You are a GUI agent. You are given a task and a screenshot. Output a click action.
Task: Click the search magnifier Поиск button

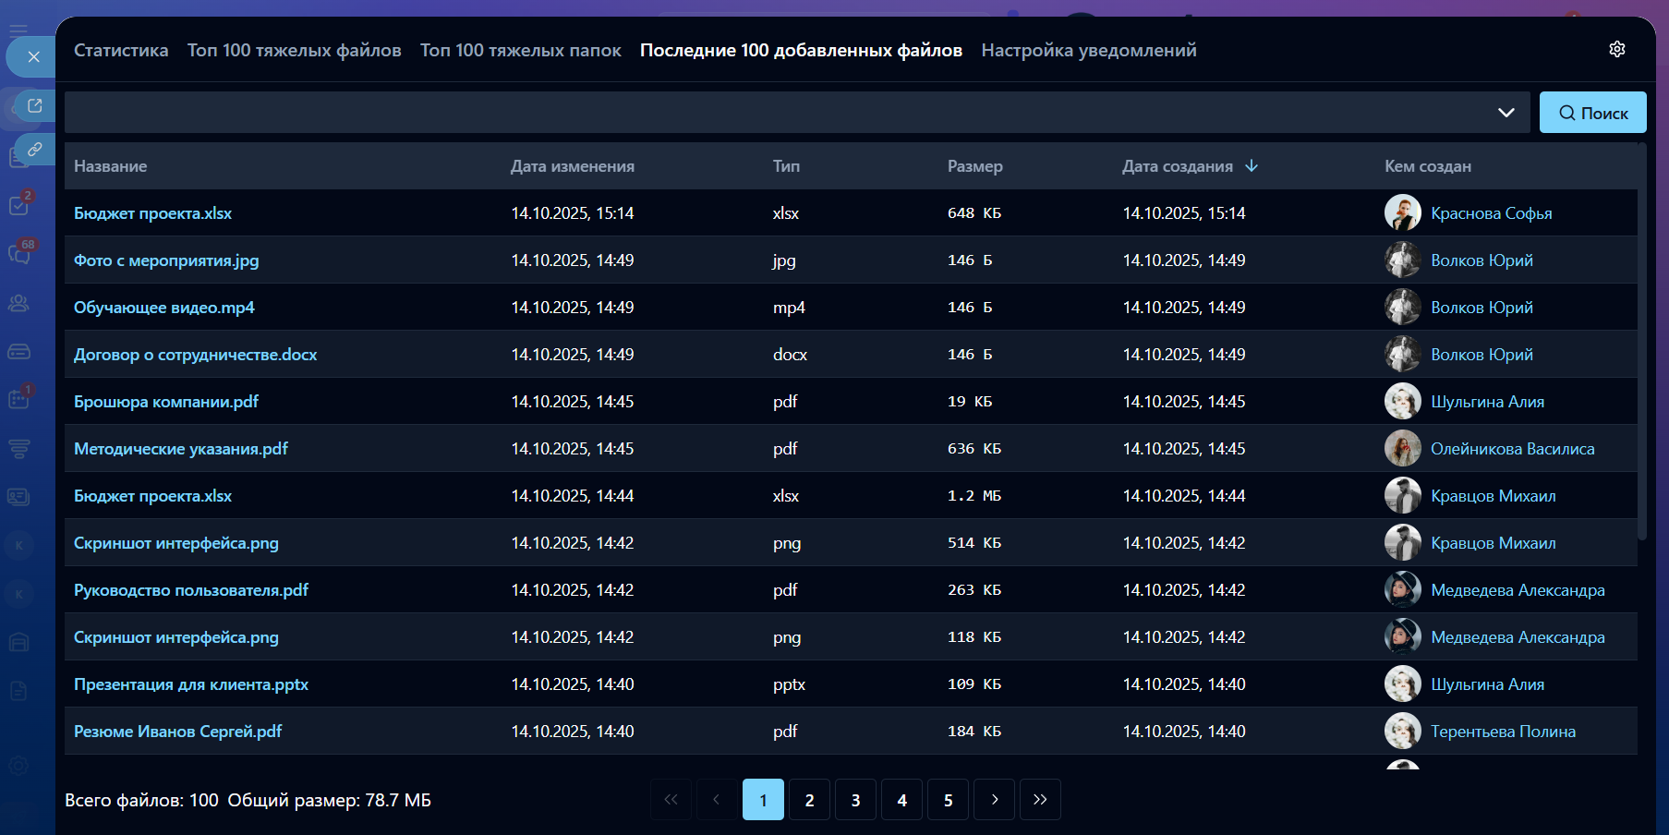tap(1592, 113)
